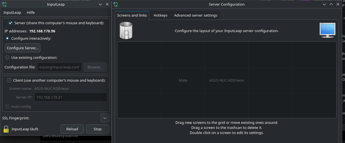Click the Double click on a screen hint text

tap(227, 133)
